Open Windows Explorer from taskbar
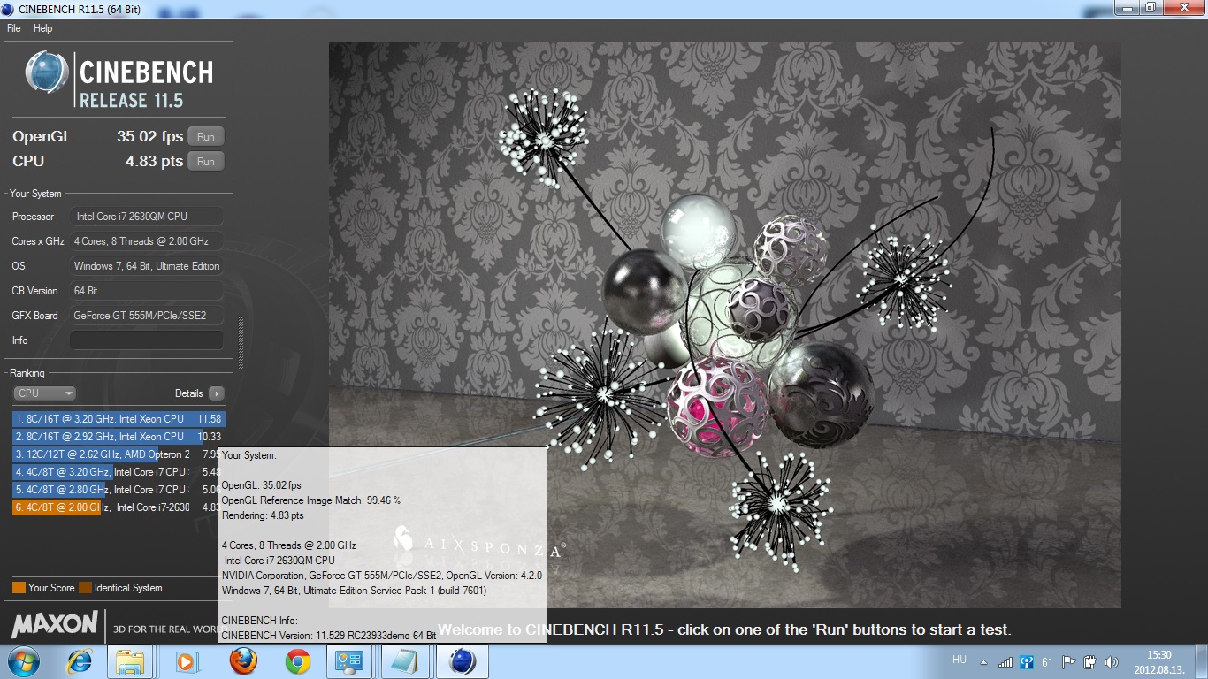1208x679 pixels. pos(130,661)
